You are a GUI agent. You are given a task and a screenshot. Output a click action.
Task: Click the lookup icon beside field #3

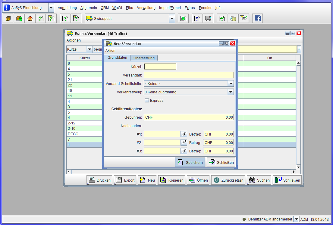tap(184, 151)
